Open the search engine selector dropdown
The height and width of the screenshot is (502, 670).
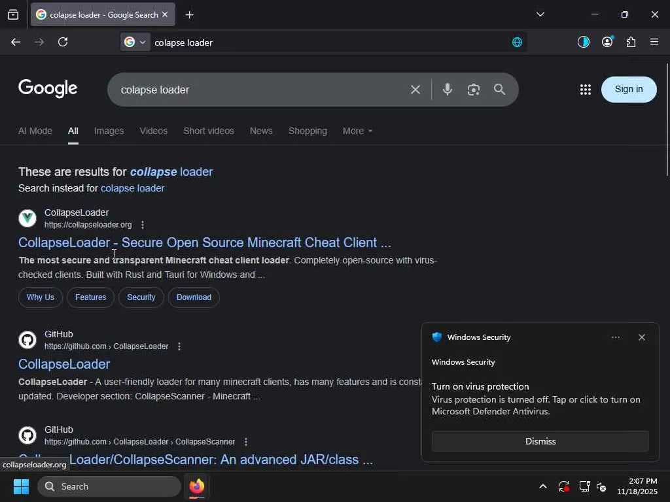click(135, 42)
